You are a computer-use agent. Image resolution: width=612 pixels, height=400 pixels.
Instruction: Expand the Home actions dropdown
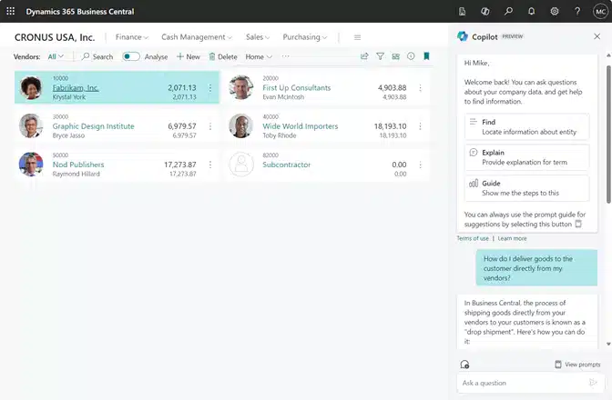pos(259,57)
